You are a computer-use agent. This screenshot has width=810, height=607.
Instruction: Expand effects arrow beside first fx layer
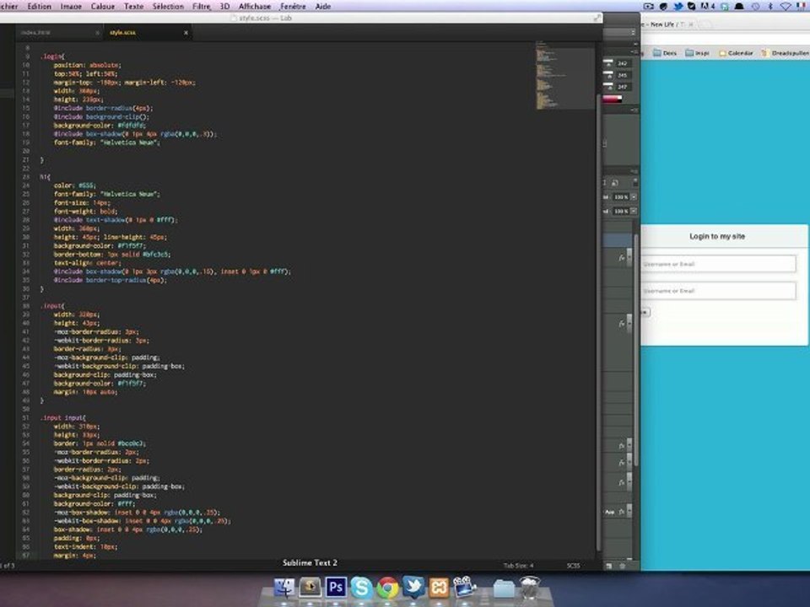(629, 257)
